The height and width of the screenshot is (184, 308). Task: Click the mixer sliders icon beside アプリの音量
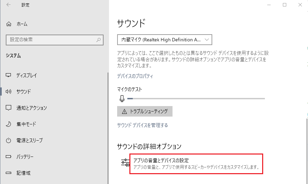(125, 163)
